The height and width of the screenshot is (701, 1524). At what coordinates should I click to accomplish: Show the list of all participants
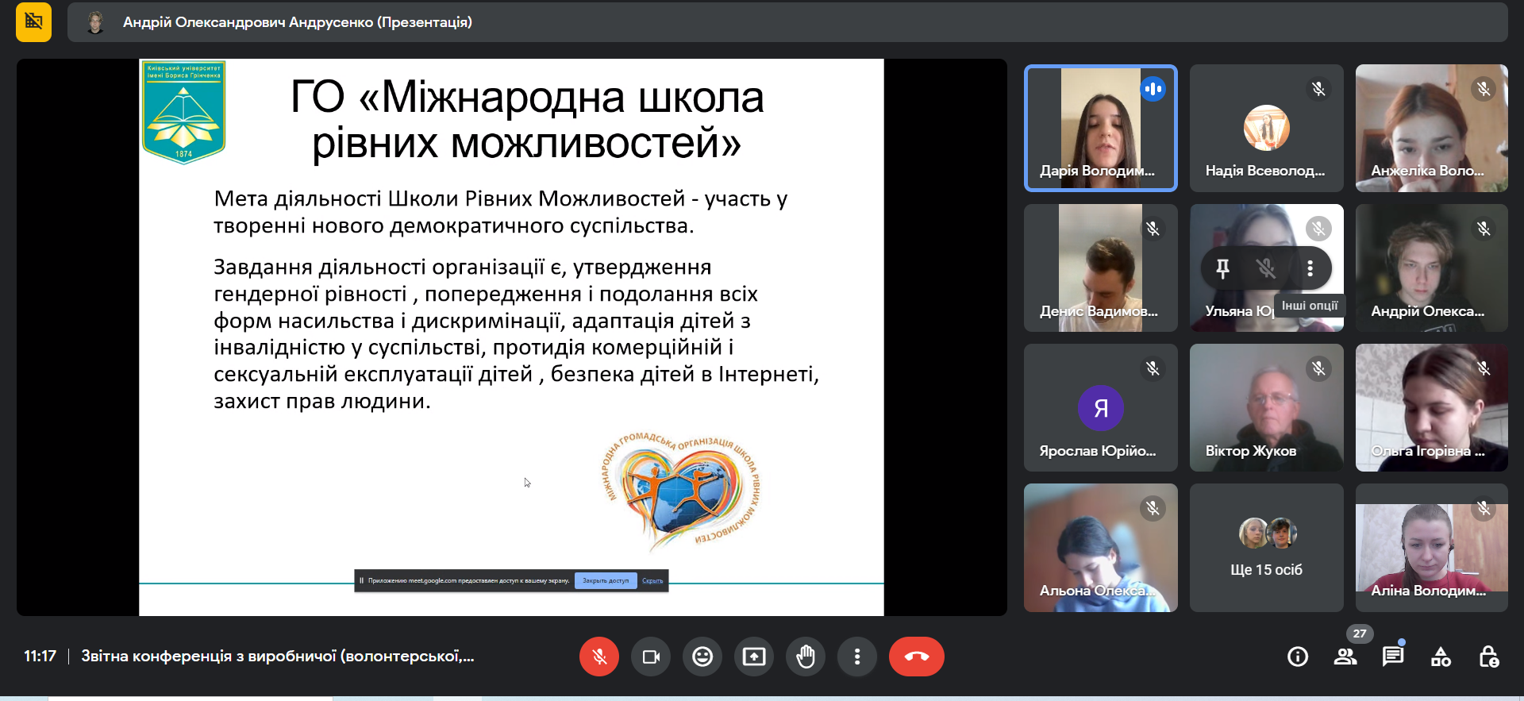click(1345, 657)
